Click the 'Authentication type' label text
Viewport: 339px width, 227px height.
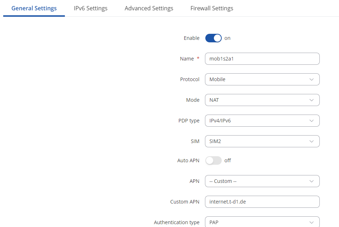(176, 222)
